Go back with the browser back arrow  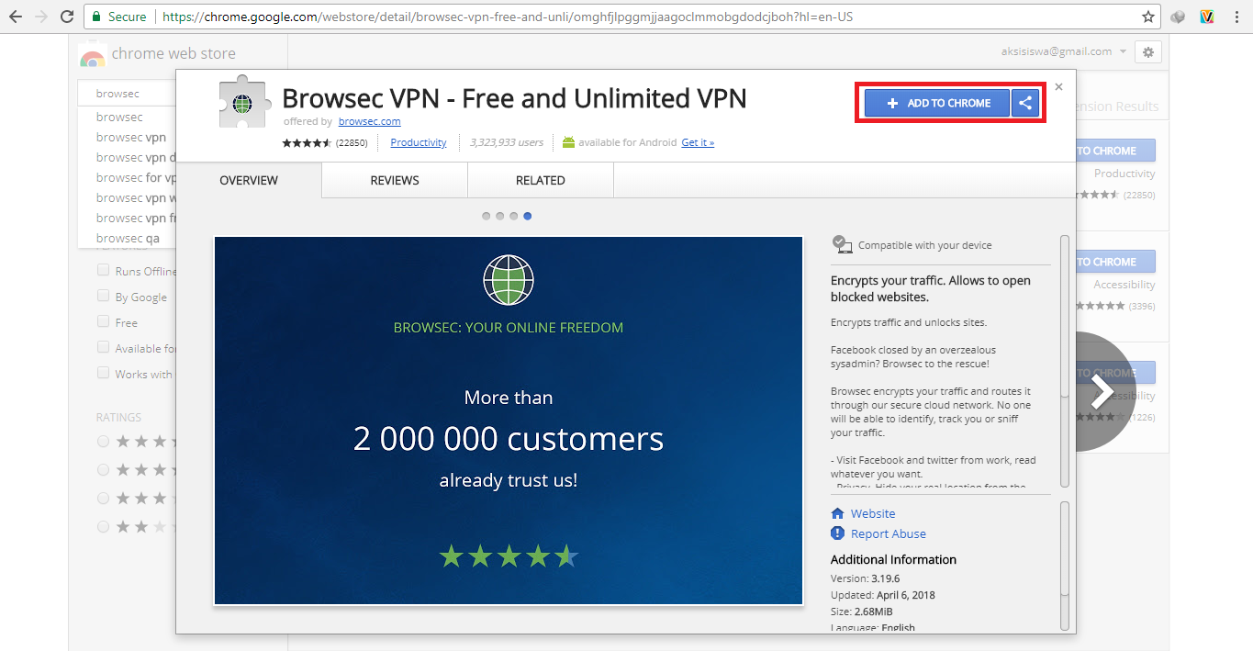coord(16,17)
